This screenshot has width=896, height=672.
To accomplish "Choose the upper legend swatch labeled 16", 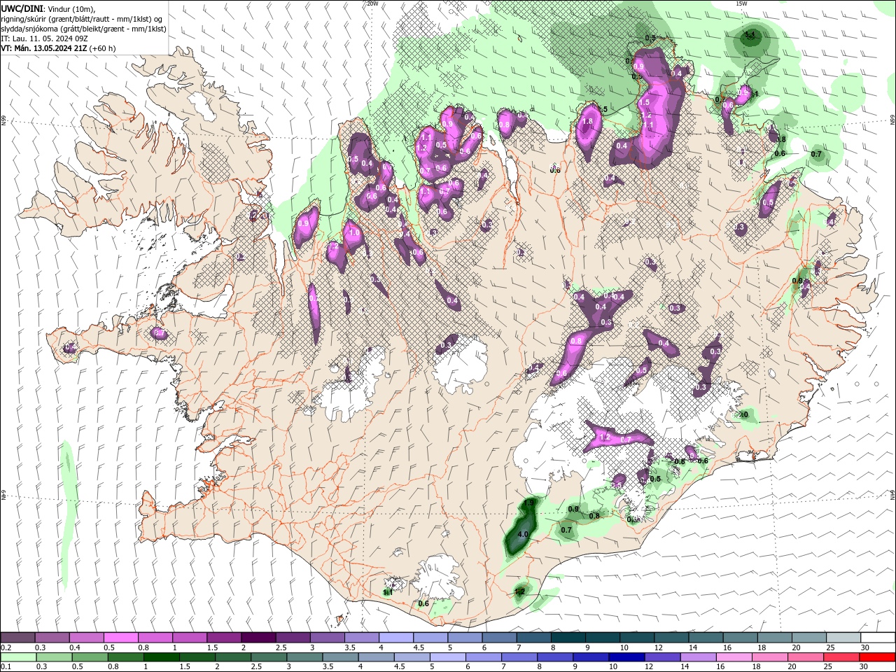I will (x=740, y=638).
